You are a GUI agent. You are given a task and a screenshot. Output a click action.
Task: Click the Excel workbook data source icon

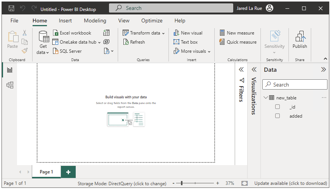tap(56, 33)
